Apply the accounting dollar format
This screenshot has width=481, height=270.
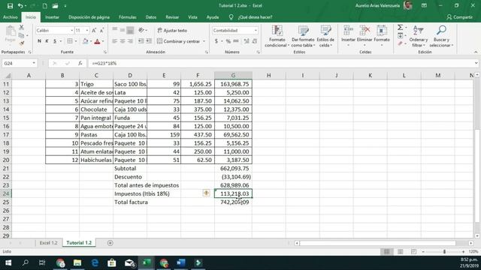216,41
